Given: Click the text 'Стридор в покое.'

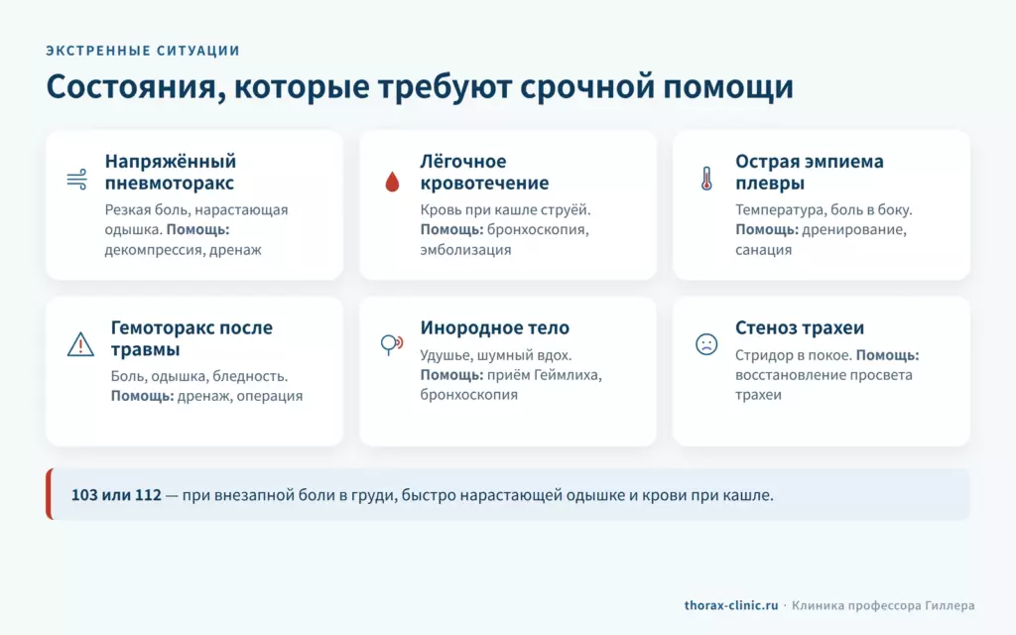Looking at the screenshot, I should pos(793,355).
